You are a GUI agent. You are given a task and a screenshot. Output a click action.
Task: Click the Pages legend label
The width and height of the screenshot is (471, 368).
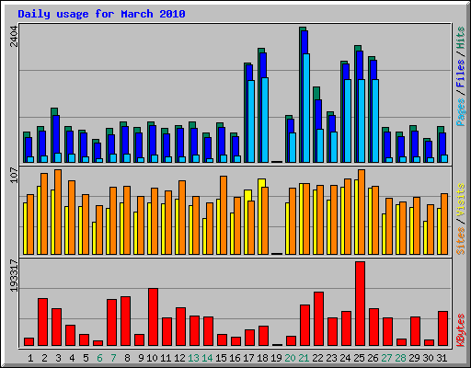(460, 112)
